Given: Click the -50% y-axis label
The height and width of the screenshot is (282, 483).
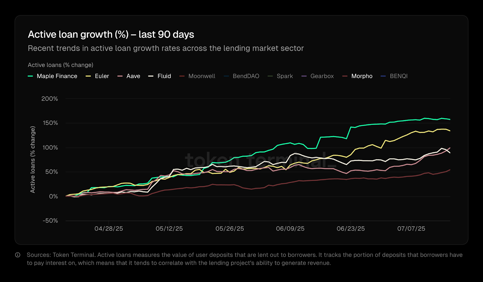Looking at the screenshot, I should (50, 221).
